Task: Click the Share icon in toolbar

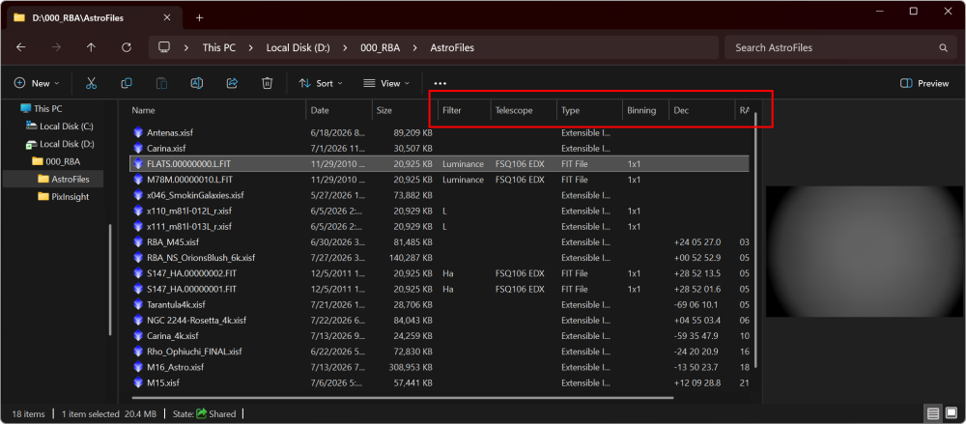Action: (232, 83)
